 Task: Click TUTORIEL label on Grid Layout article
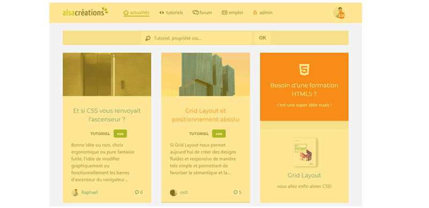(199, 134)
